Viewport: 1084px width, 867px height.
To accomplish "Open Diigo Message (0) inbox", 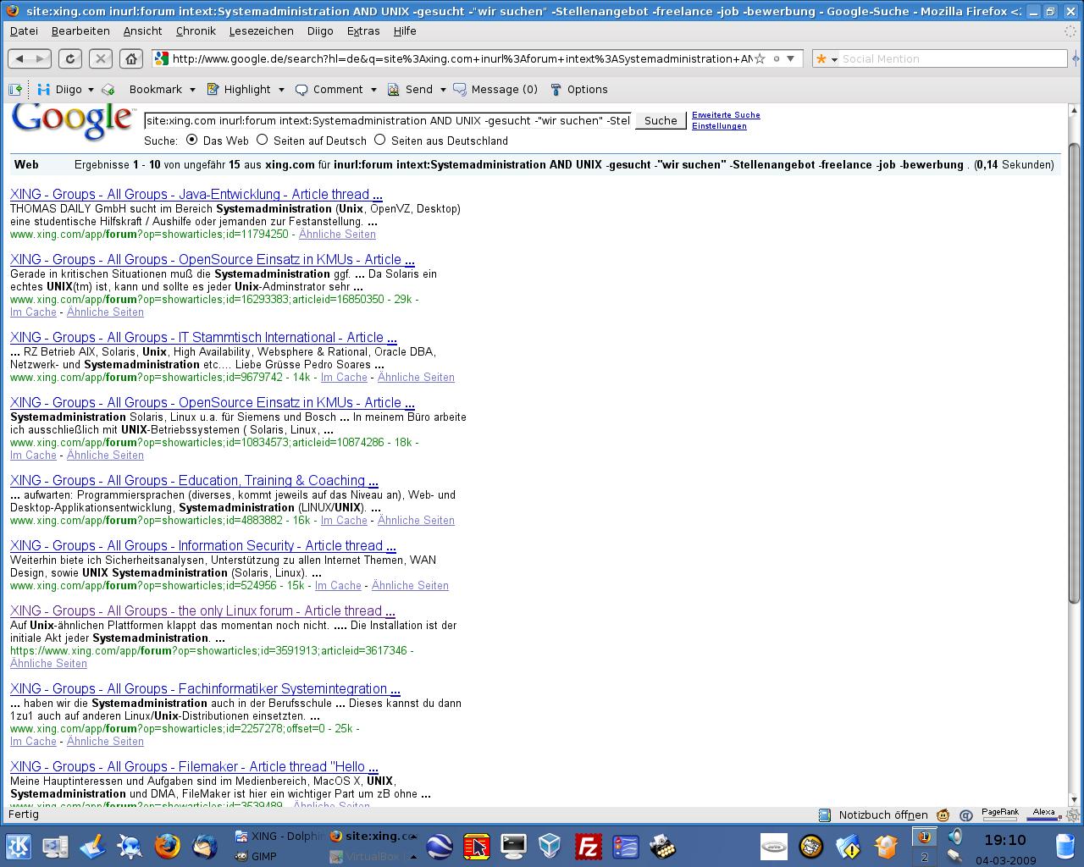I will point(495,89).
